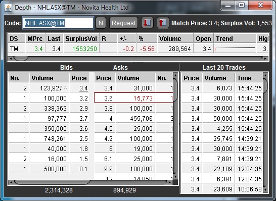Click the Trend column header
This screenshot has width=276, height=201.
[x=235, y=38]
